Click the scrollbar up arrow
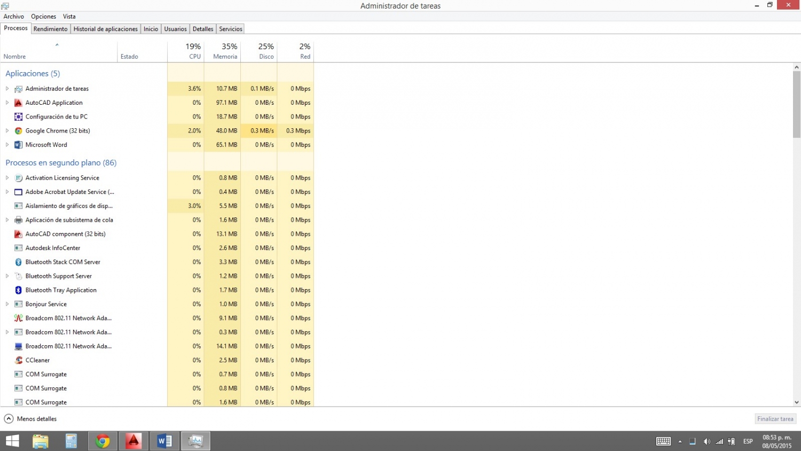The image size is (801, 451). pos(797,67)
